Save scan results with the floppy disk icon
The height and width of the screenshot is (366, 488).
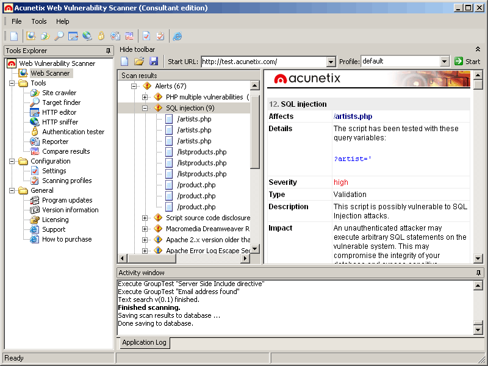click(154, 62)
